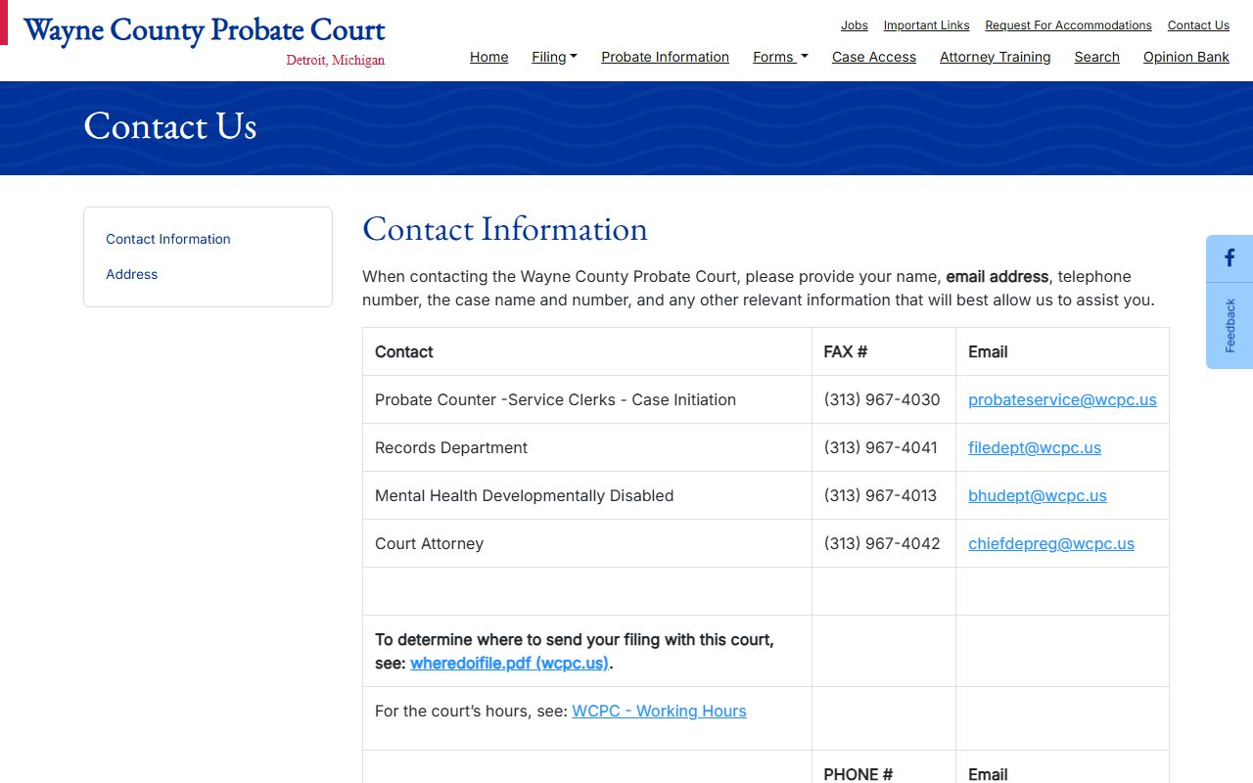Visit the Jobs link in the header
Screen dimensions: 1253x783
point(854,25)
